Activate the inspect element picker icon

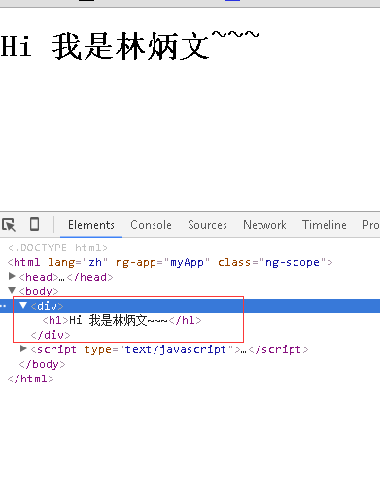coord(9,225)
